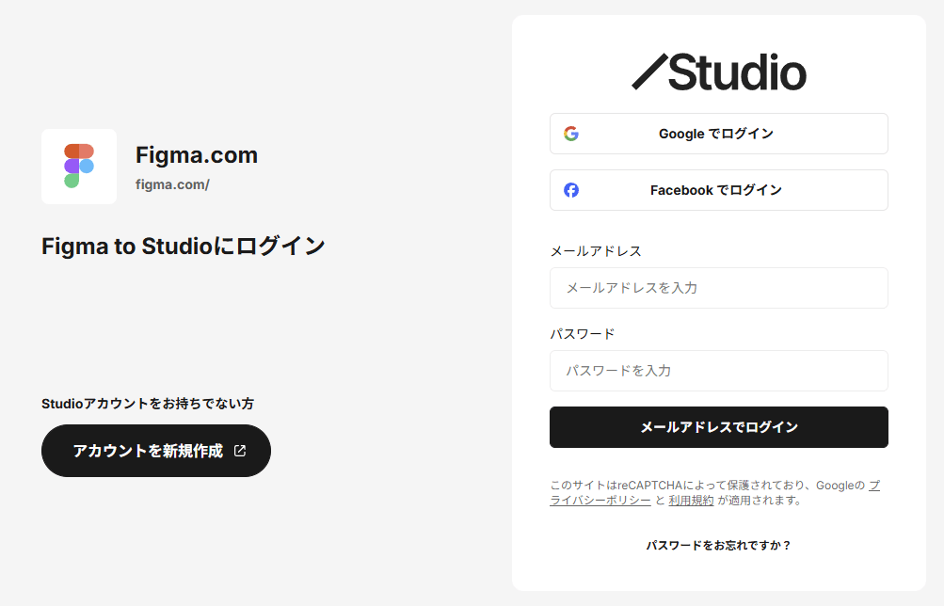The height and width of the screenshot is (606, 944).
Task: Click the パスワード field label
Action: [x=583, y=334]
